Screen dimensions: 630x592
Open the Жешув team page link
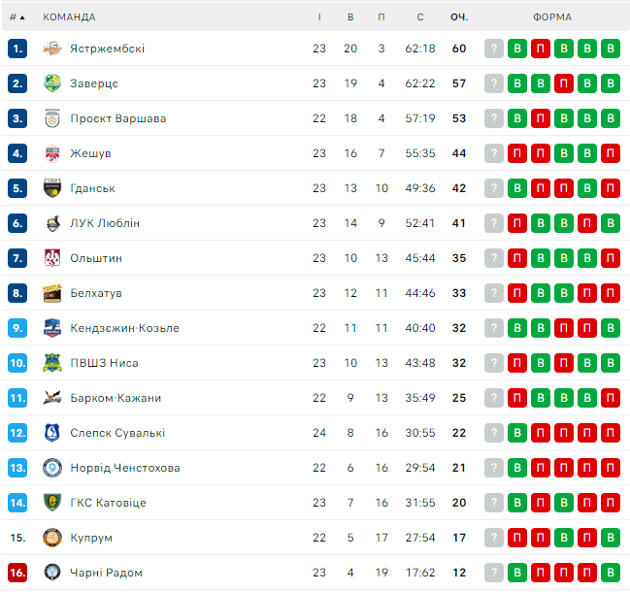90,153
